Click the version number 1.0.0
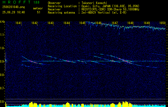Image resolution: width=168 pixels, height=107 pixels. (36, 2)
